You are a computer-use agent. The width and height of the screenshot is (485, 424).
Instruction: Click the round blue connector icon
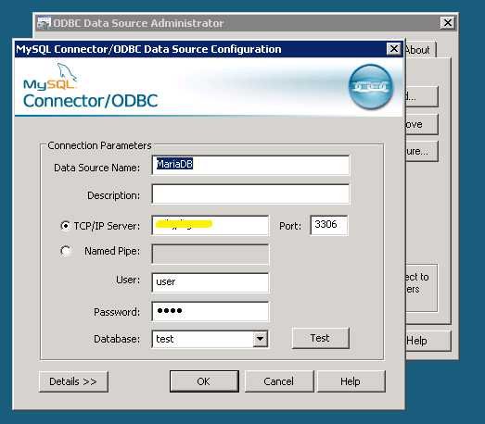371,87
